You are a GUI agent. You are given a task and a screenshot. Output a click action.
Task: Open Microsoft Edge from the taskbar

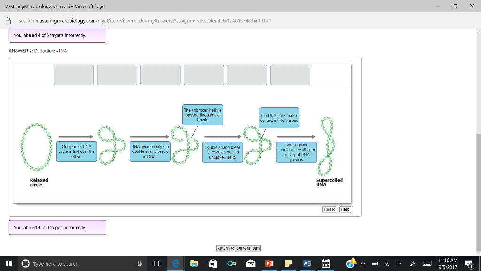coord(176,263)
